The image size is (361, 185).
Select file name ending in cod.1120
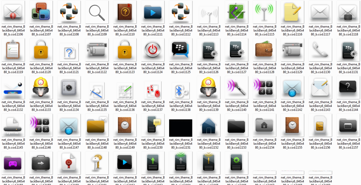click(x=41, y=68)
